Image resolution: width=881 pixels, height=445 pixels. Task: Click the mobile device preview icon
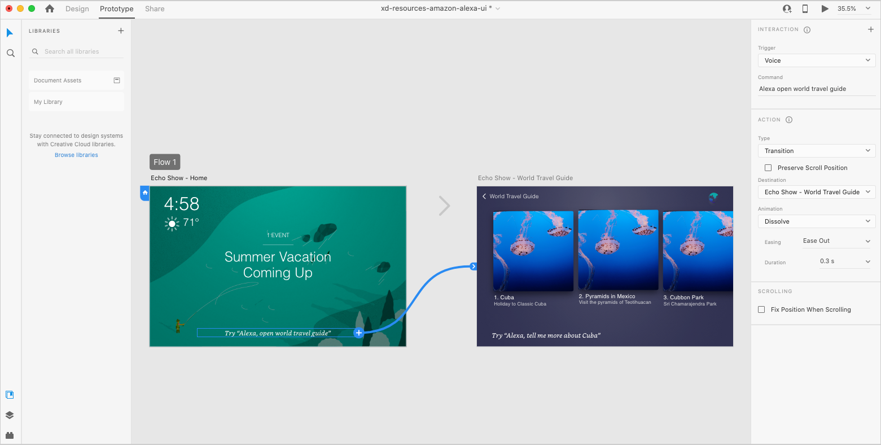click(805, 8)
